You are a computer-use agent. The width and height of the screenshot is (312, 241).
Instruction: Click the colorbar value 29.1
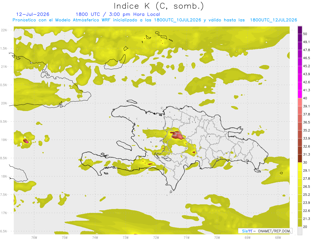tap(307, 171)
